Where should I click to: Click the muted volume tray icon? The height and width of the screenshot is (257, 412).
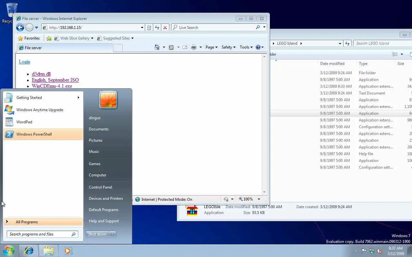(380, 251)
